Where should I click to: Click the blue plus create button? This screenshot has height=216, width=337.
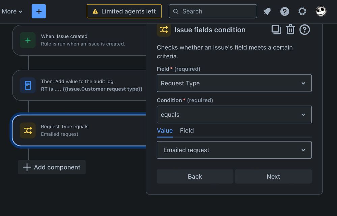click(39, 11)
